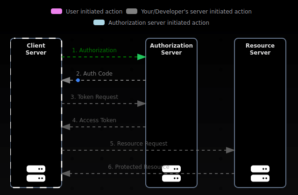The width and height of the screenshot is (298, 195).
Task: Click the arrowhead of Token Request step
Action: [x=142, y=104]
